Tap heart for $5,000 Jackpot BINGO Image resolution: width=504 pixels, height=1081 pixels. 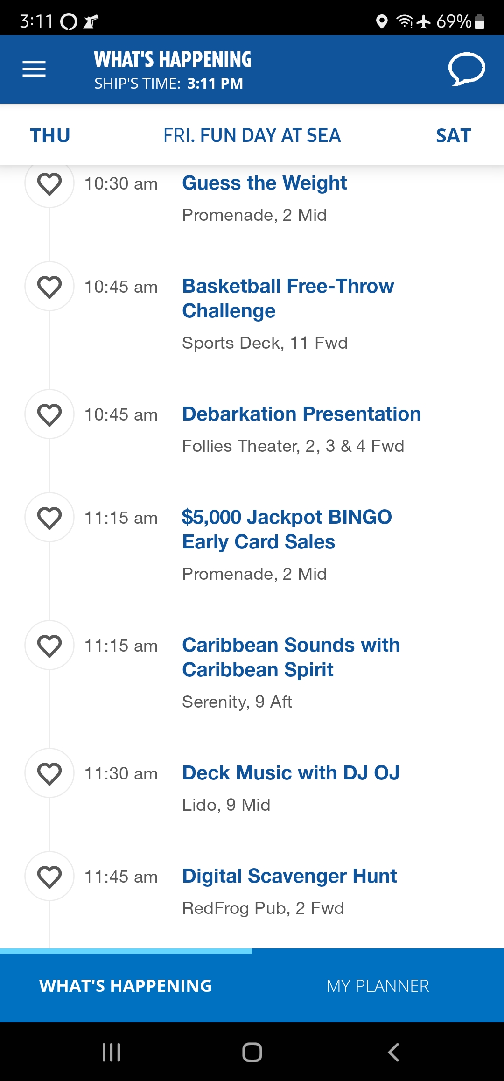click(x=49, y=518)
